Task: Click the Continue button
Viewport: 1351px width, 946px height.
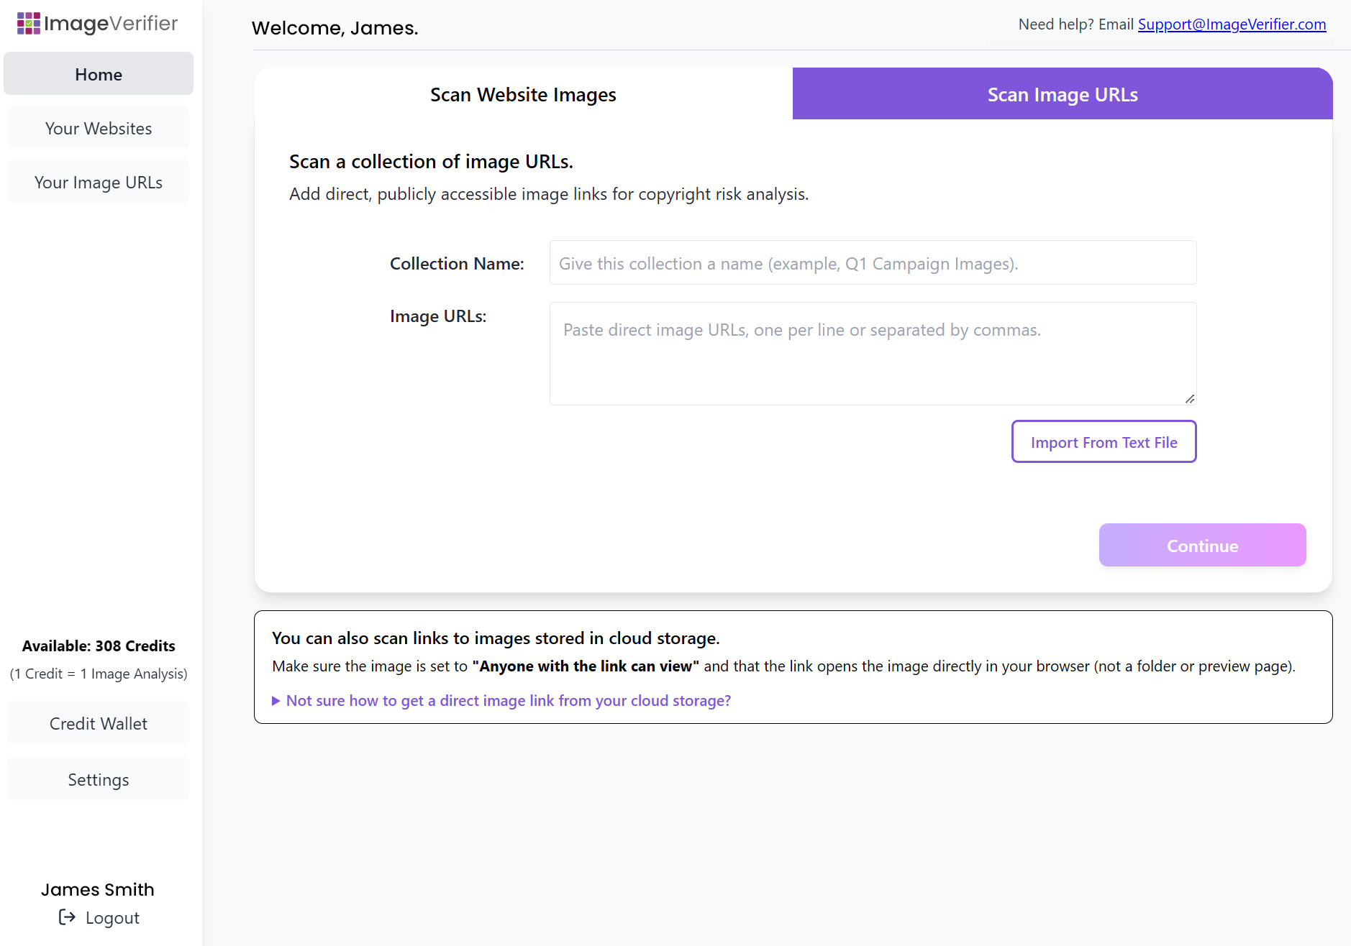Action: (x=1202, y=545)
